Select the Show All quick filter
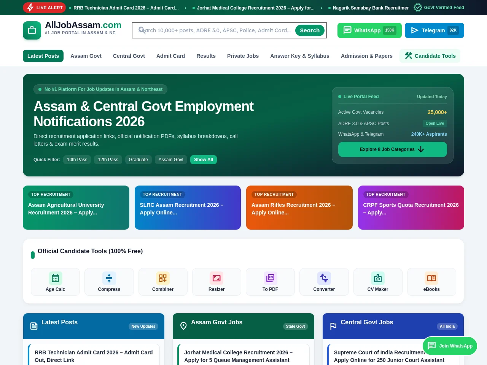This screenshot has height=365, width=487. click(204, 160)
